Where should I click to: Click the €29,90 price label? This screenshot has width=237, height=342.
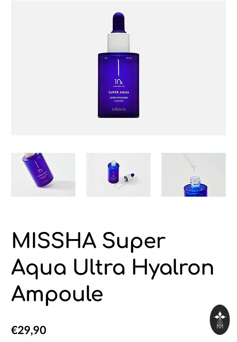[29, 330]
